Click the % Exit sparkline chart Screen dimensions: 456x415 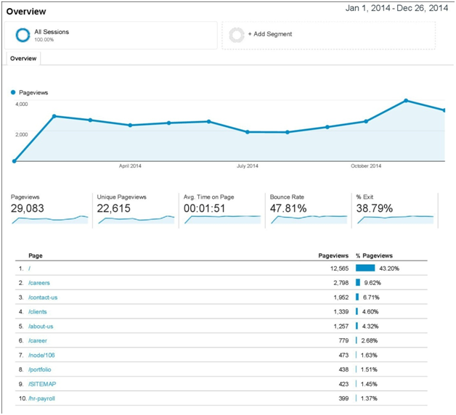395,220
